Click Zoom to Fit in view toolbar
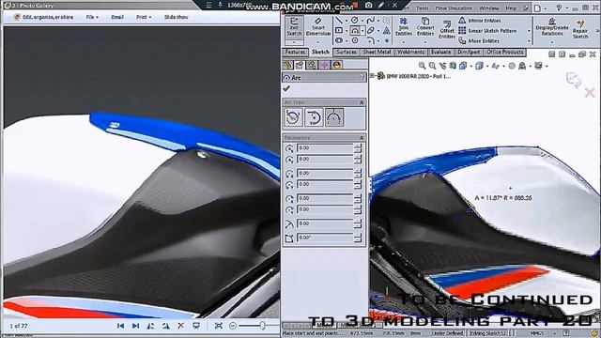 point(422,66)
